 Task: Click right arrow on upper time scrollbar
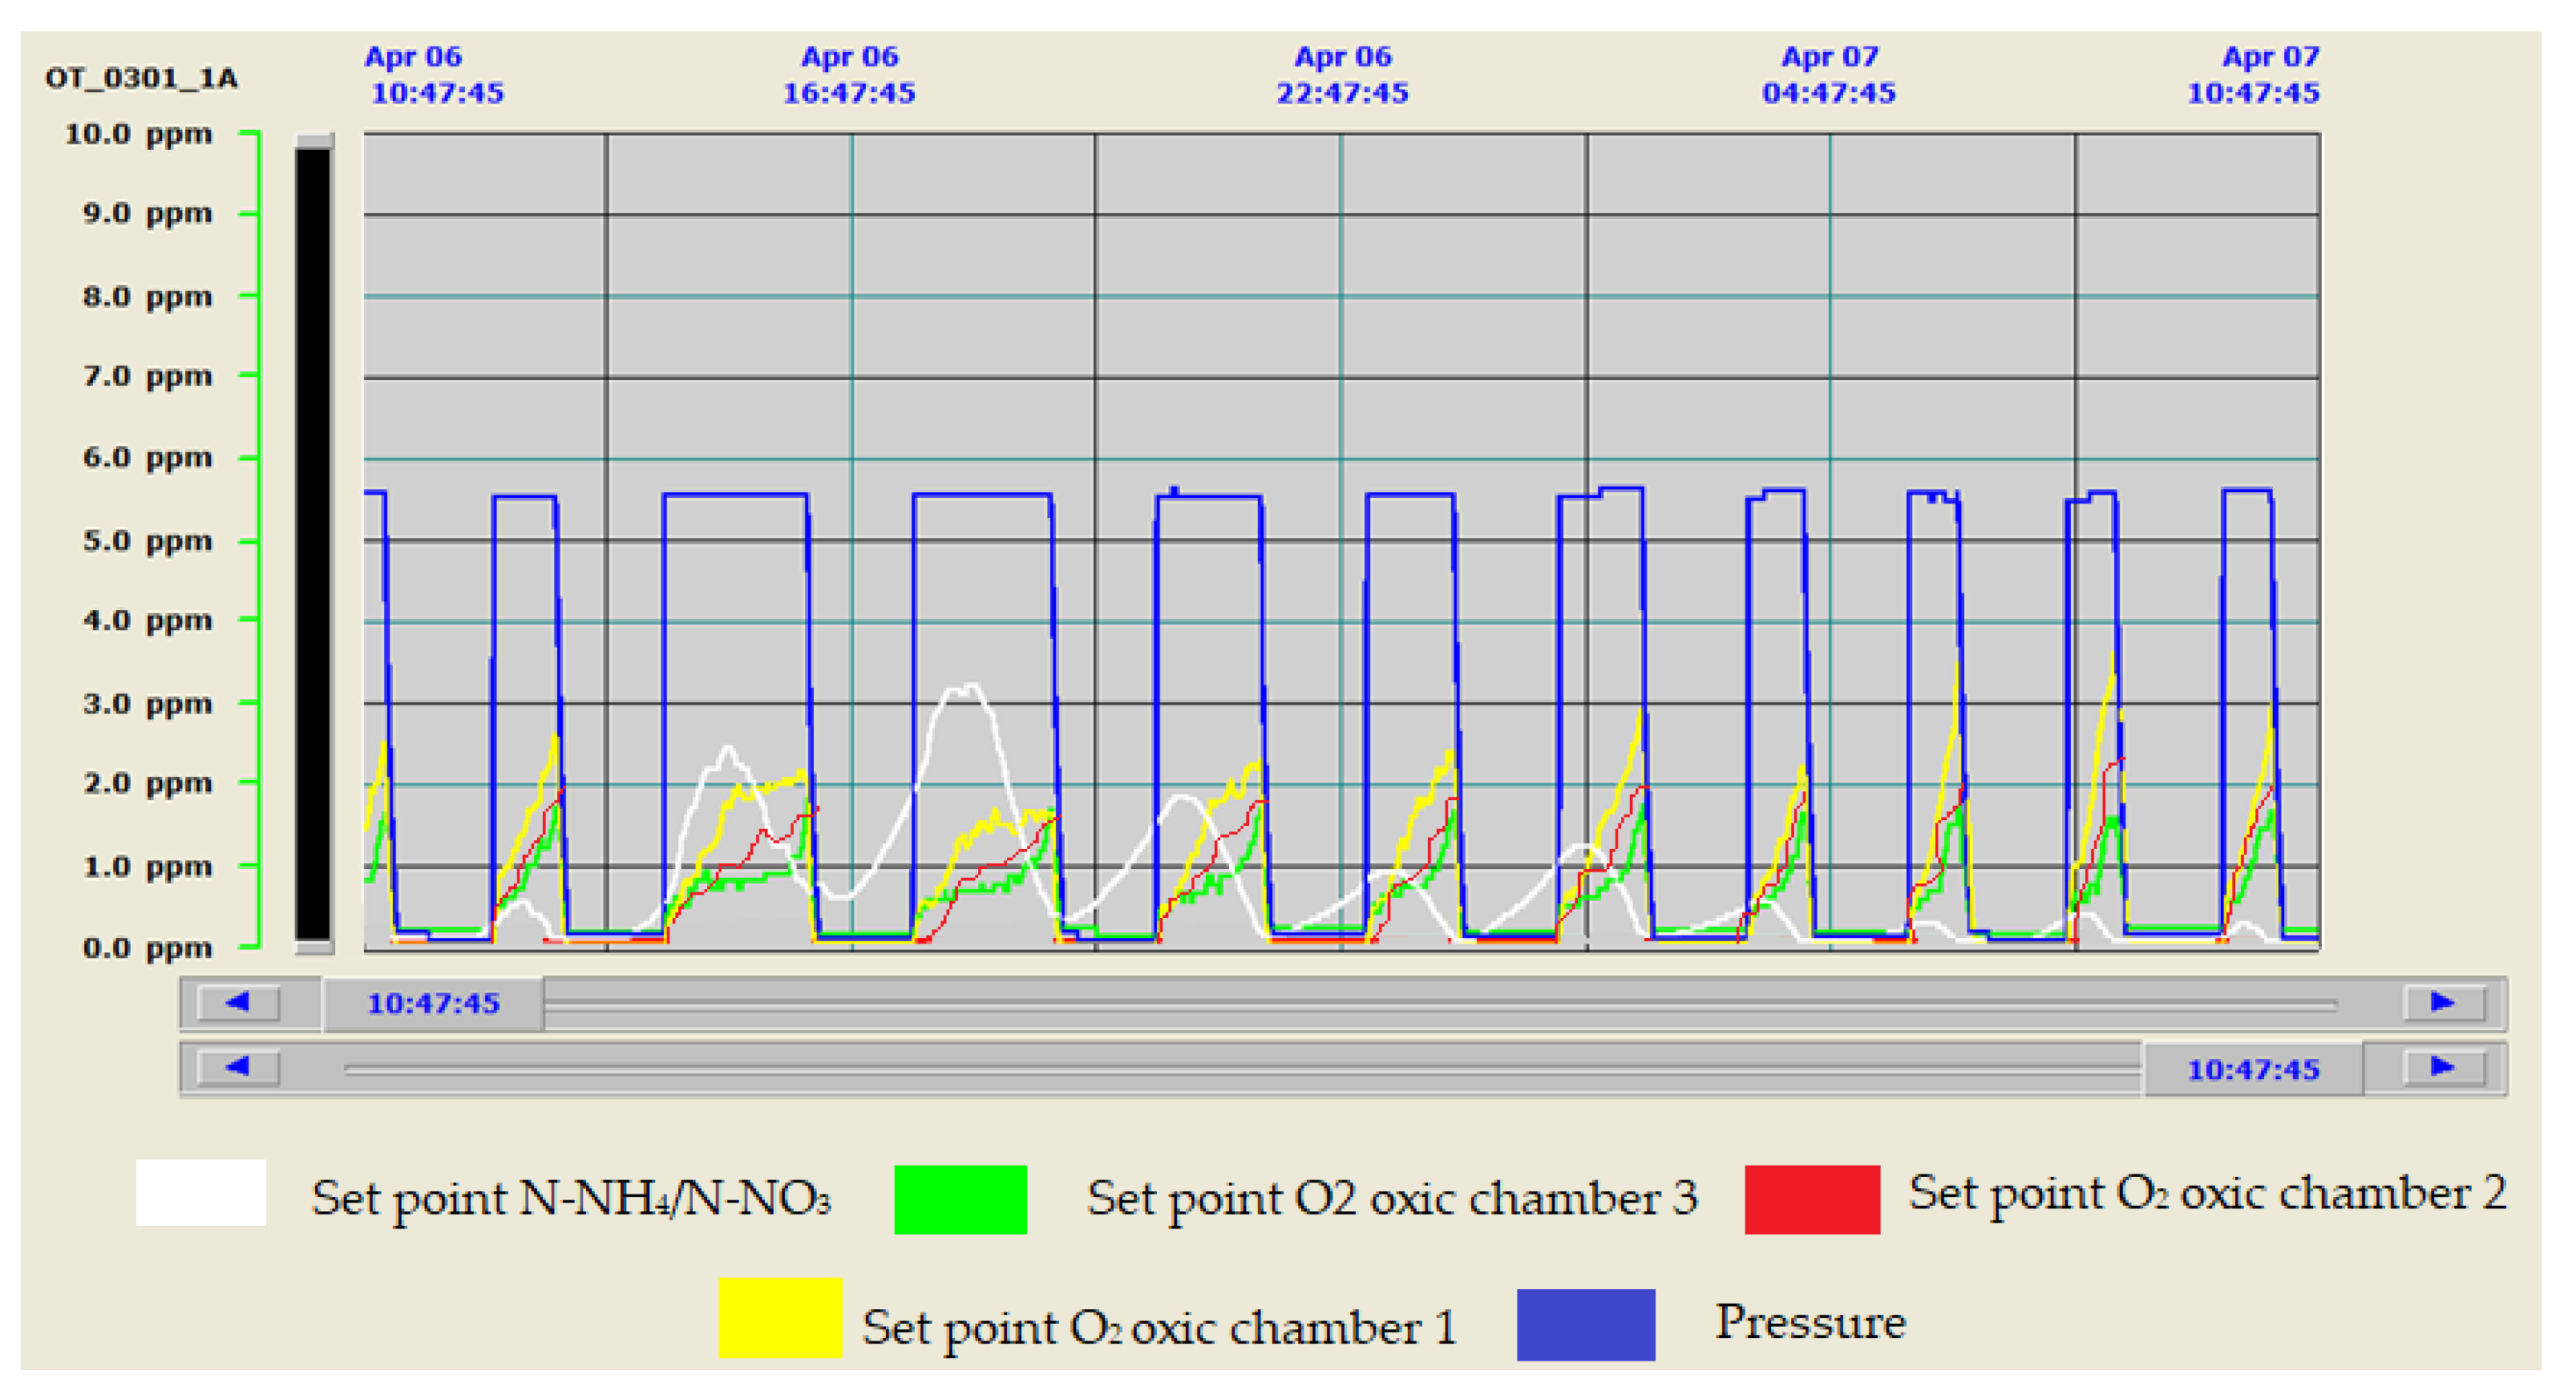click(2443, 1002)
